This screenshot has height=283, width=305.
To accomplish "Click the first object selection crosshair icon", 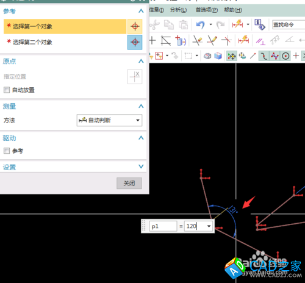I will click(x=135, y=26).
